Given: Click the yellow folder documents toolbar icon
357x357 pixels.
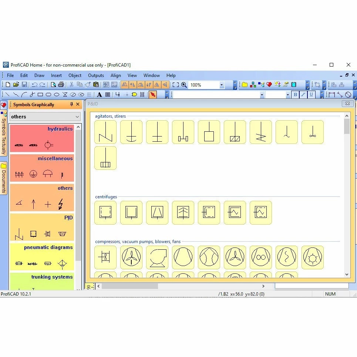Looking at the screenshot, I should pos(245,85).
